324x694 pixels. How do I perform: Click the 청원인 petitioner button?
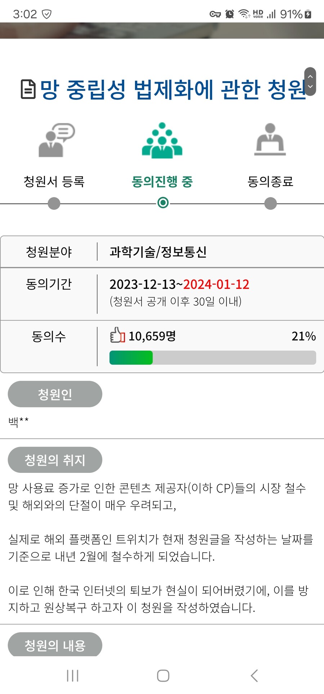pyautogui.click(x=55, y=394)
